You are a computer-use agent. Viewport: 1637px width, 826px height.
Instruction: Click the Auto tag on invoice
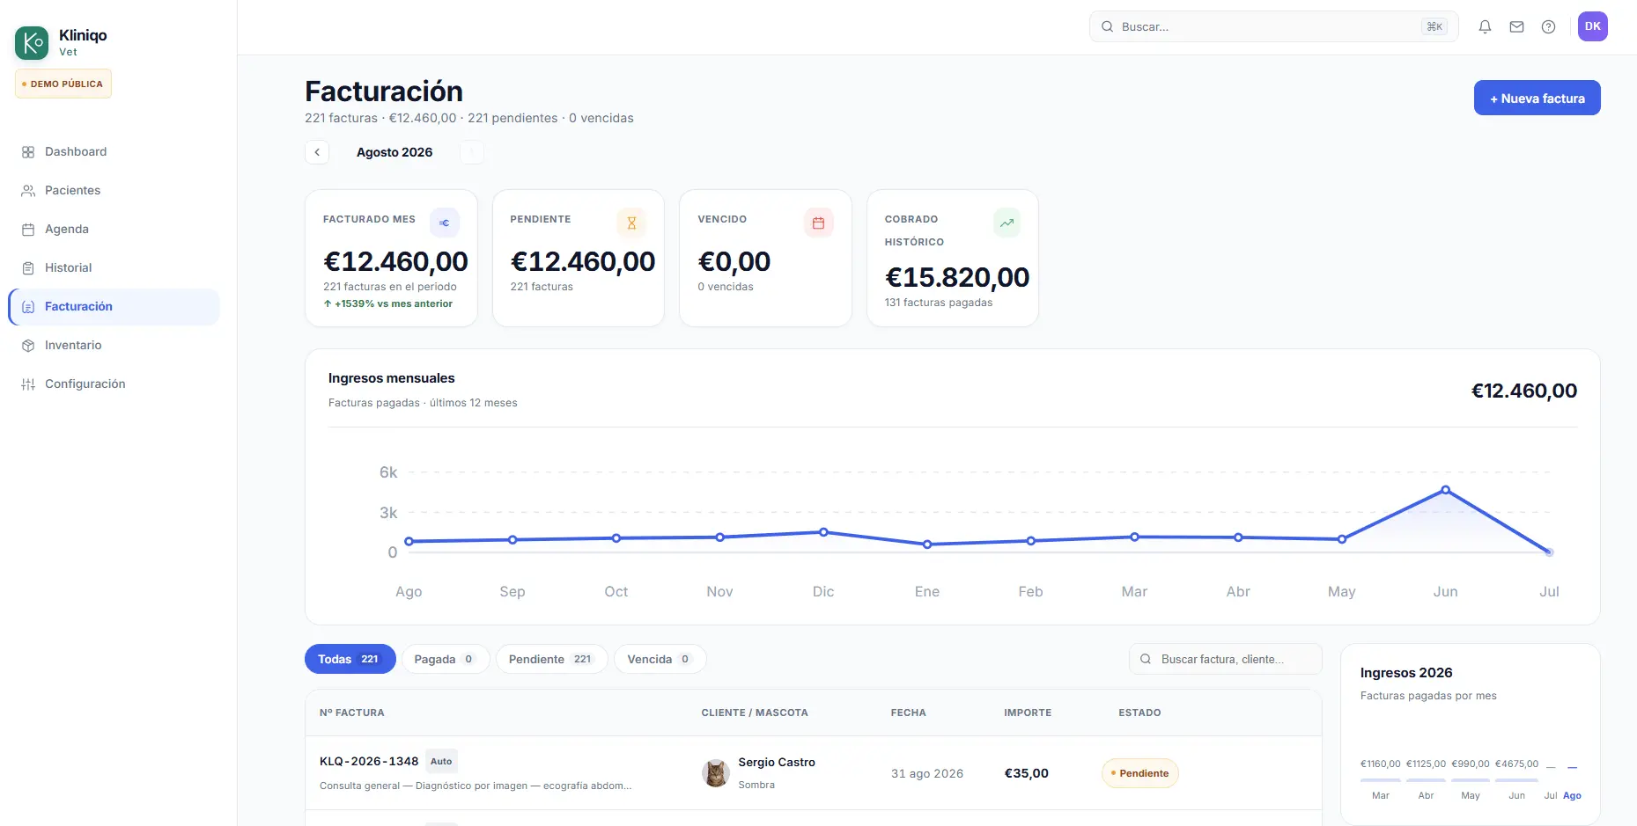[x=441, y=761]
